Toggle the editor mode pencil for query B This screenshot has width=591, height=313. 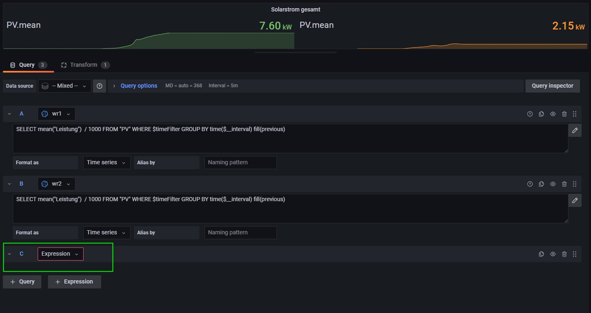point(575,200)
